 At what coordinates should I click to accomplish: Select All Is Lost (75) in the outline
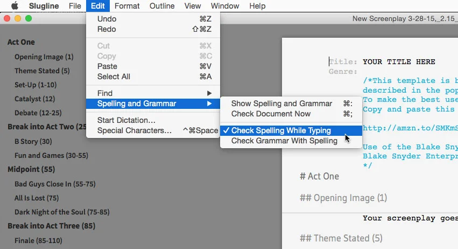[x=37, y=198]
